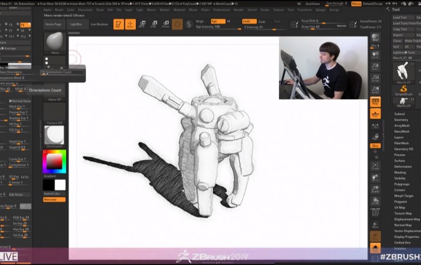Screen dimensions: 421x265
Task: Click the Scale transform icon
Action: [x=153, y=25]
